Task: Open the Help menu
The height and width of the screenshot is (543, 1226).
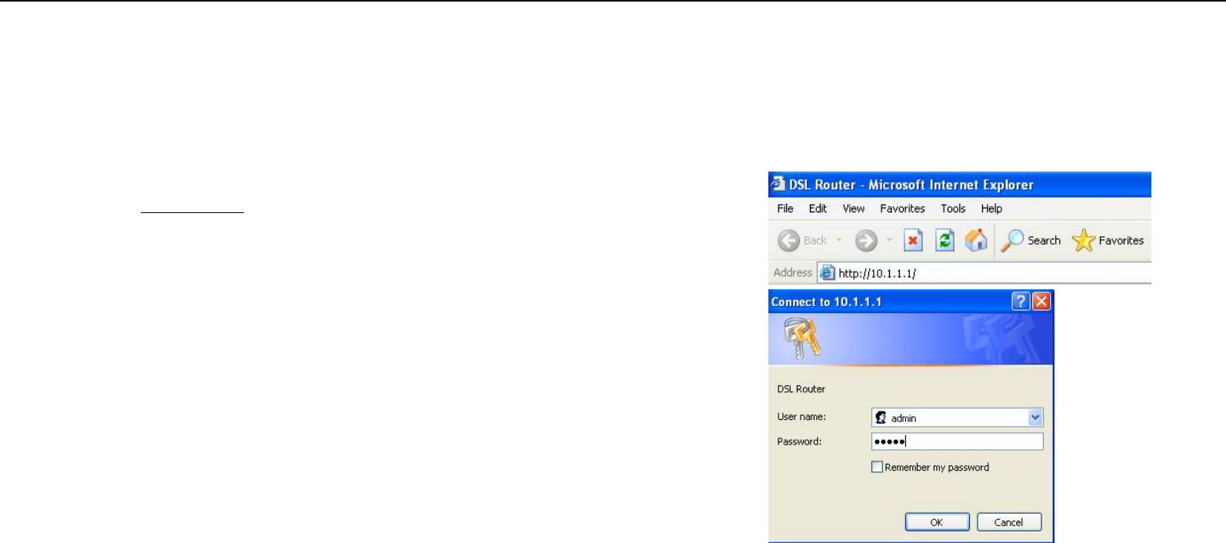Action: pos(991,208)
